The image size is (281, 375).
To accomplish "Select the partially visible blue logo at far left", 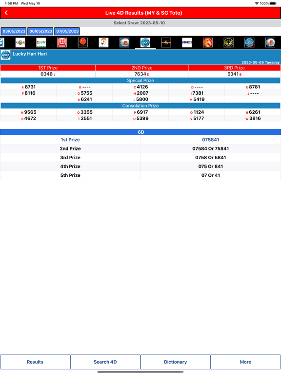I will click(x=2, y=42).
